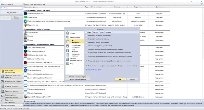Collapse Запланированные задачи group

pyautogui.click(x=24, y=44)
